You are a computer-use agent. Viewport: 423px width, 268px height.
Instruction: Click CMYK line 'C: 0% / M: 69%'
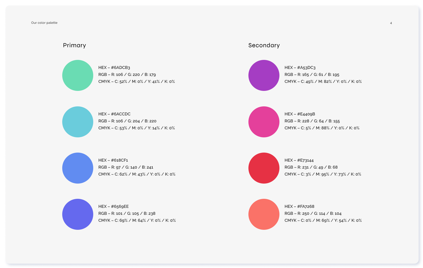point(323,220)
